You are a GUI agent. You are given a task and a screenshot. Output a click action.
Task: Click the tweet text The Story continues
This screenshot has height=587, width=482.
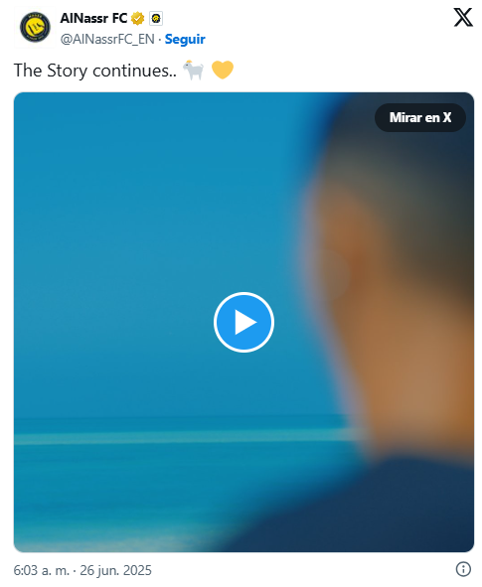pyautogui.click(x=95, y=71)
